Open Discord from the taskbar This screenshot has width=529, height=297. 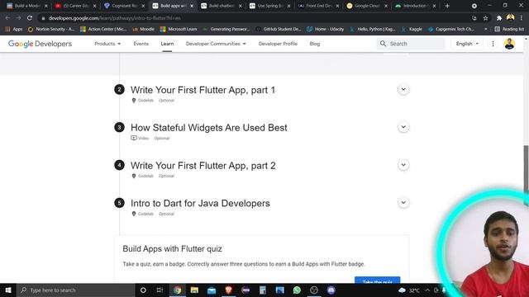coord(331,290)
